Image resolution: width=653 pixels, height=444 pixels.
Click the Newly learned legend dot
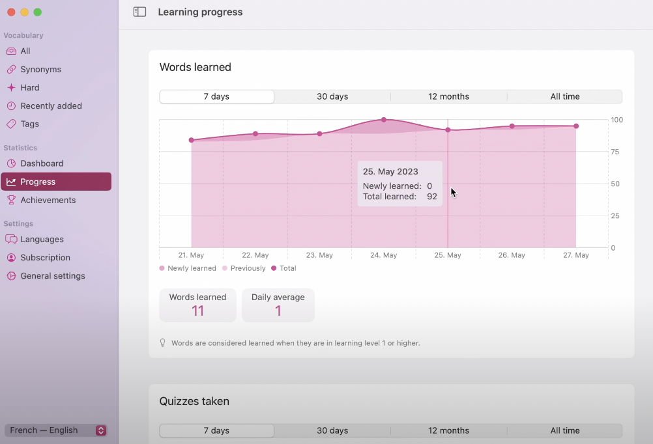pos(162,268)
